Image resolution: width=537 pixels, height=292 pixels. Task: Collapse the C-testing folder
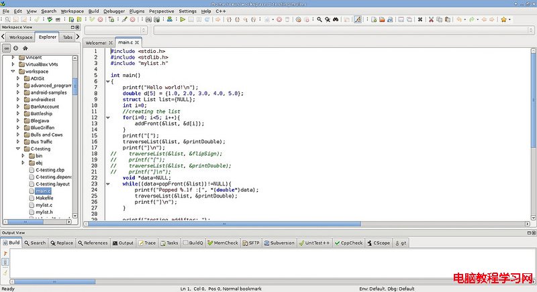click(x=18, y=149)
